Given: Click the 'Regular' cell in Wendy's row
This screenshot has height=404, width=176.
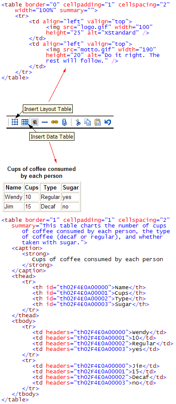Looking at the screenshot, I should pyautogui.click(x=50, y=197).
